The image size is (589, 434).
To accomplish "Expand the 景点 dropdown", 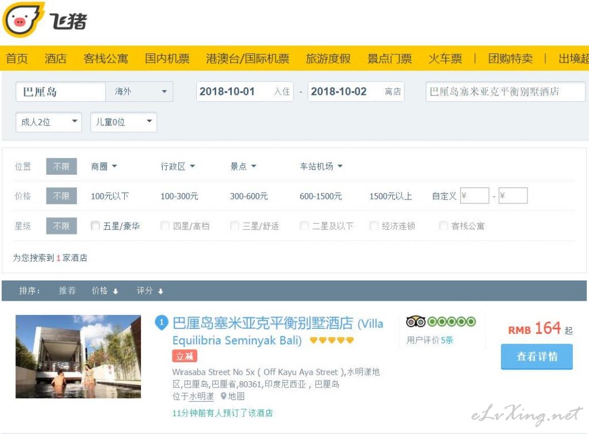I will [x=243, y=166].
